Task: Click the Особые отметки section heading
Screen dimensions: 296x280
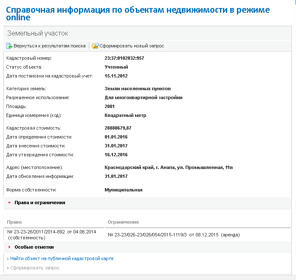Action: (34, 247)
